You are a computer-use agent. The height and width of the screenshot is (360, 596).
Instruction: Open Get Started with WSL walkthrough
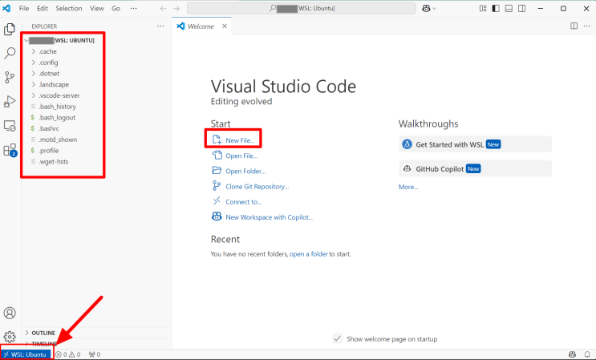click(475, 144)
